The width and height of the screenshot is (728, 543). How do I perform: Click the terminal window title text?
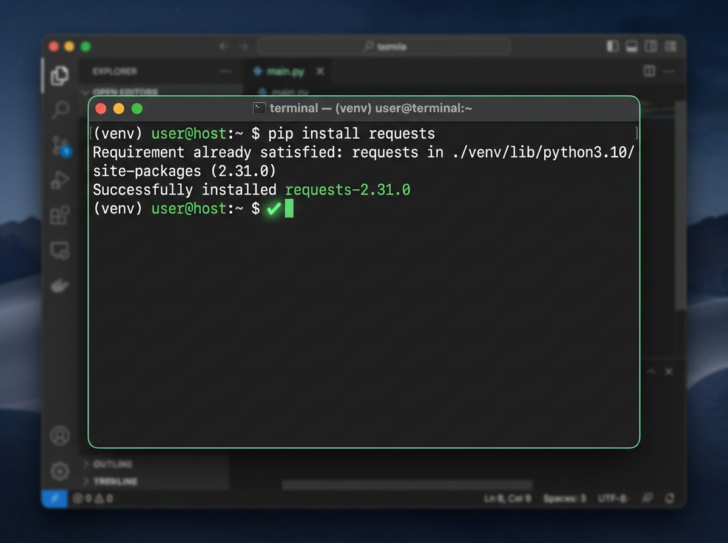coord(371,108)
